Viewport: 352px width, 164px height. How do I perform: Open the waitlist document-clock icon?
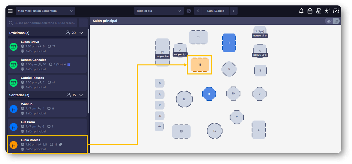319,11
